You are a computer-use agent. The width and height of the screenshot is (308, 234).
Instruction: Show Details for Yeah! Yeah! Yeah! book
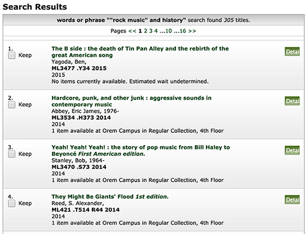click(292, 150)
